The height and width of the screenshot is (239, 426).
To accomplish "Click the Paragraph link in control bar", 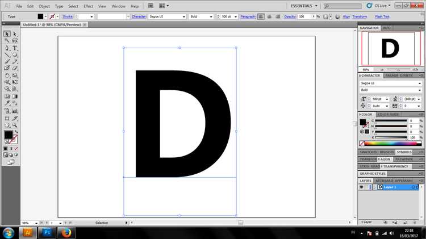I will click(x=248, y=16).
